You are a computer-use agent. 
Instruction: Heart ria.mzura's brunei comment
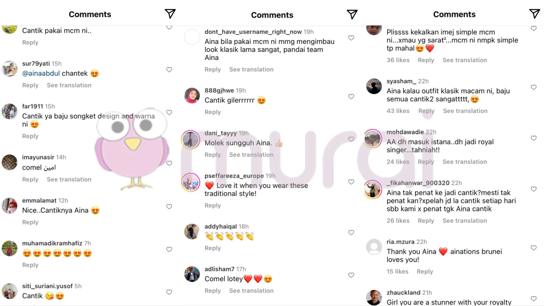point(534,248)
